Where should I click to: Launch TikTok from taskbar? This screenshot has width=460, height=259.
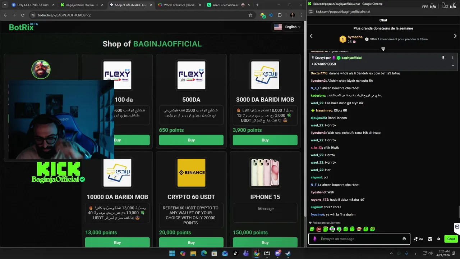[235, 253]
